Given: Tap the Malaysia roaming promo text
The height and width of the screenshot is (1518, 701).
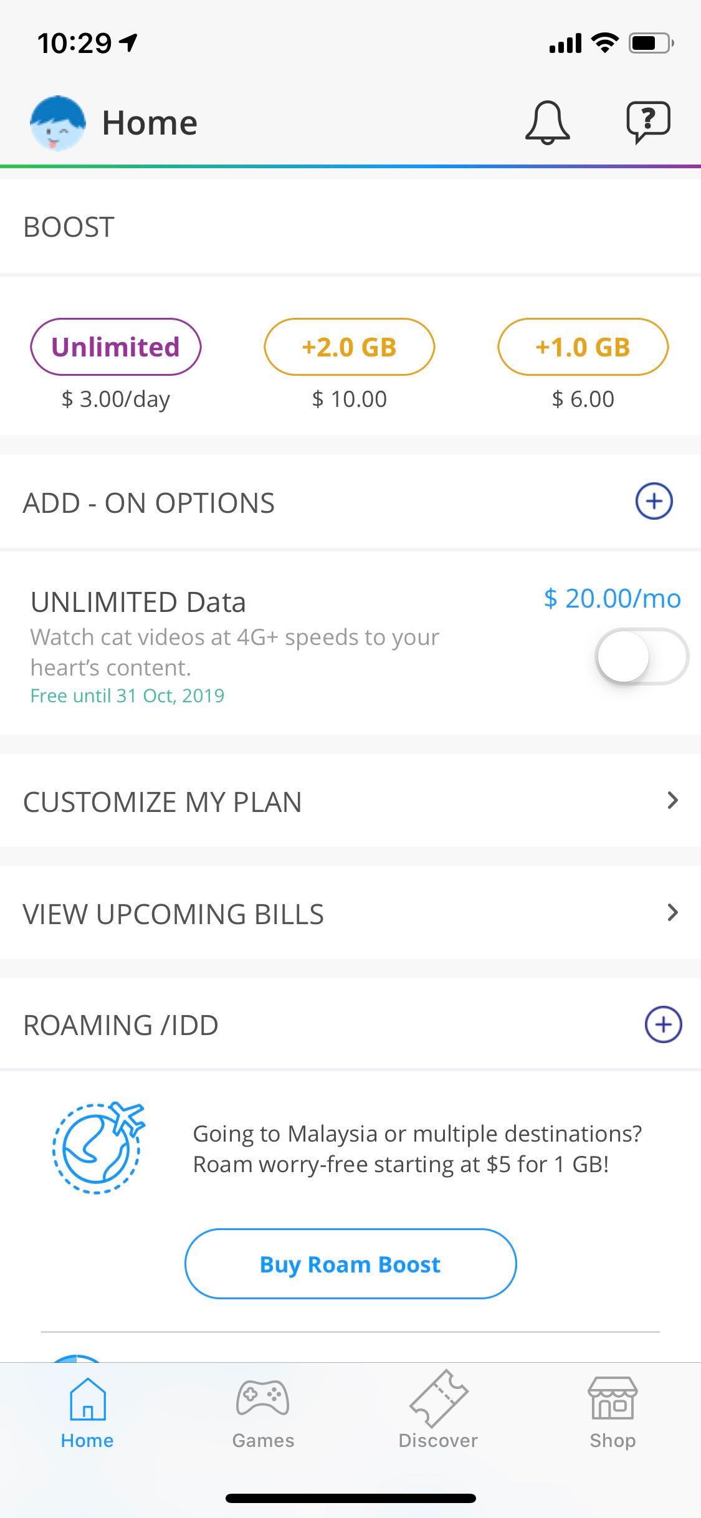Looking at the screenshot, I should 417,1148.
